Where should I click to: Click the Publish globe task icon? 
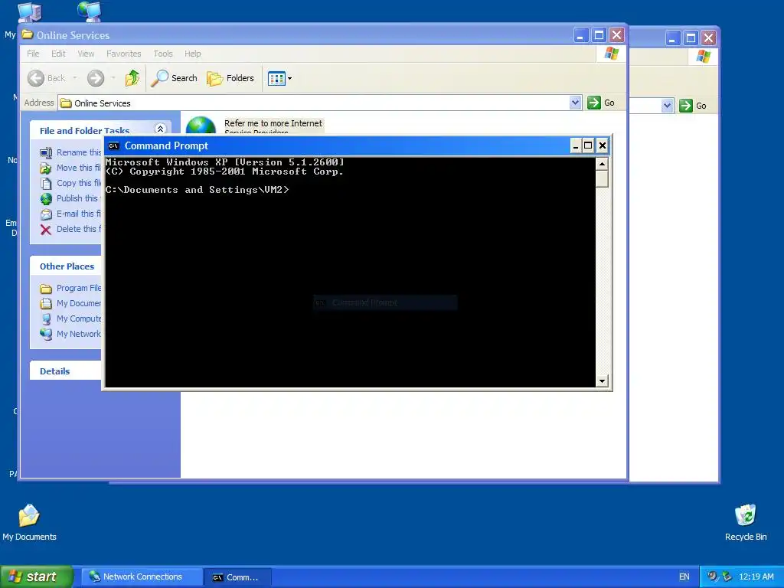point(45,198)
